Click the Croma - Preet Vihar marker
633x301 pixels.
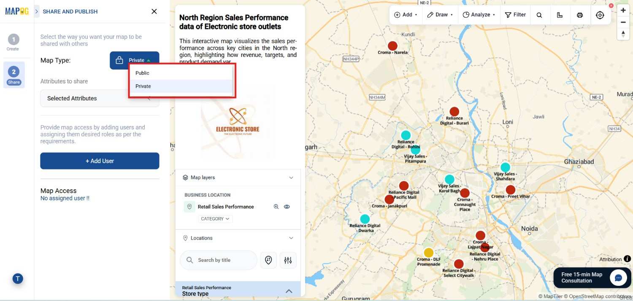(511, 190)
